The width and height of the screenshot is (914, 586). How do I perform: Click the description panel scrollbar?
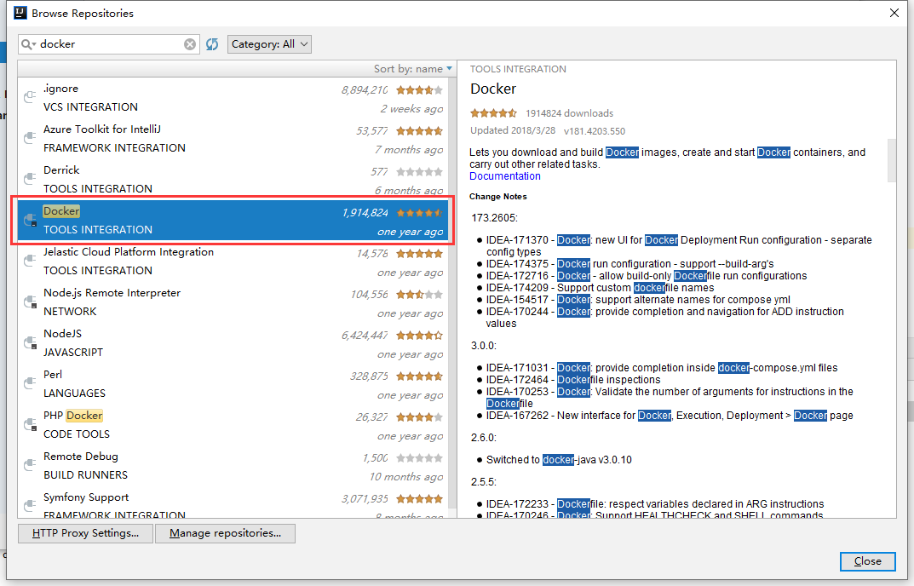[891, 160]
